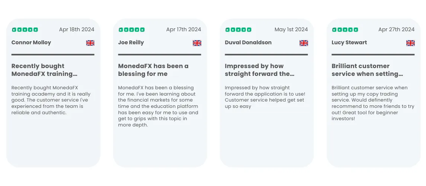Click the five-star rating on Connor Molloy's review

(25, 30)
